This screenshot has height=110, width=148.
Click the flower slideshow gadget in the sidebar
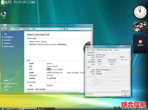[140, 27]
